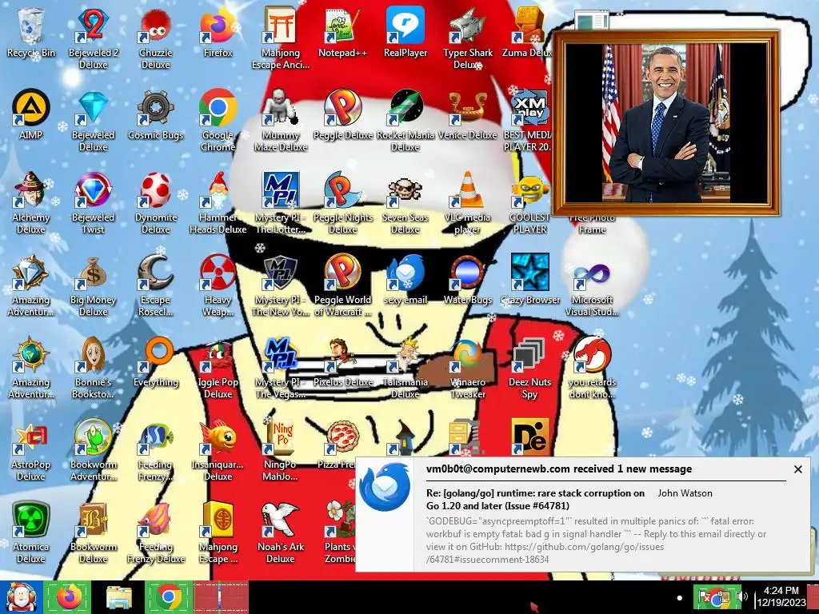Click the Santa Start button
Screen dimensions: 819x614
[x=21, y=597]
